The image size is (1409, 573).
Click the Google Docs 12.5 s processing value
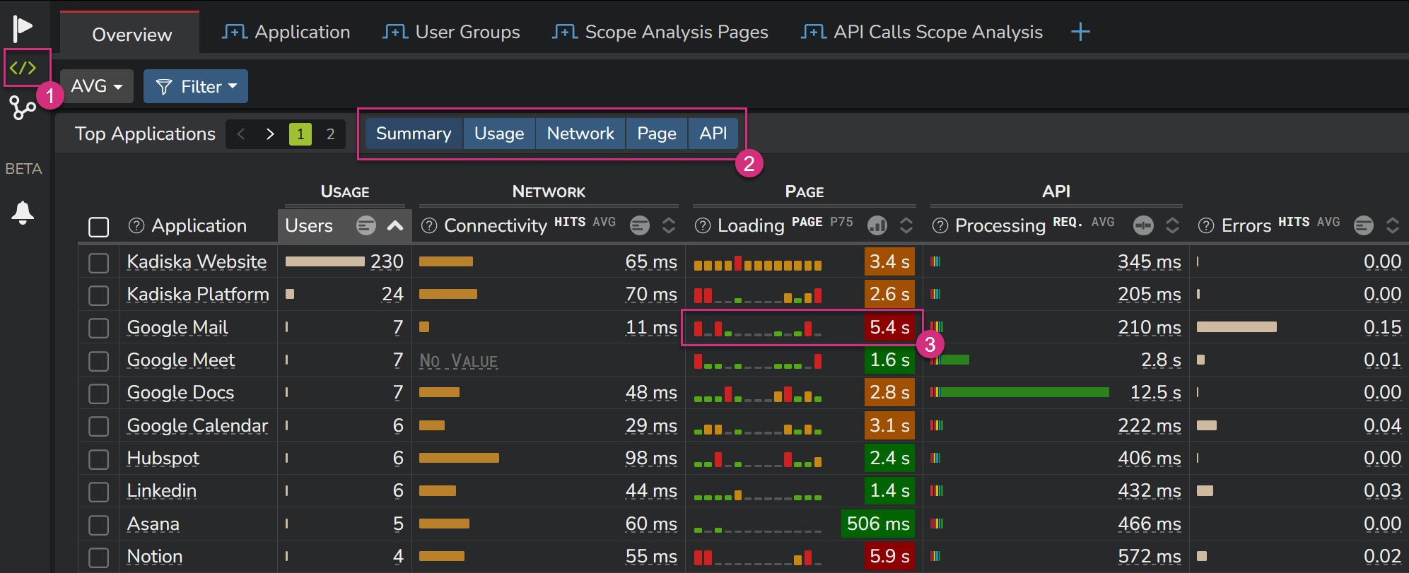tap(1155, 392)
